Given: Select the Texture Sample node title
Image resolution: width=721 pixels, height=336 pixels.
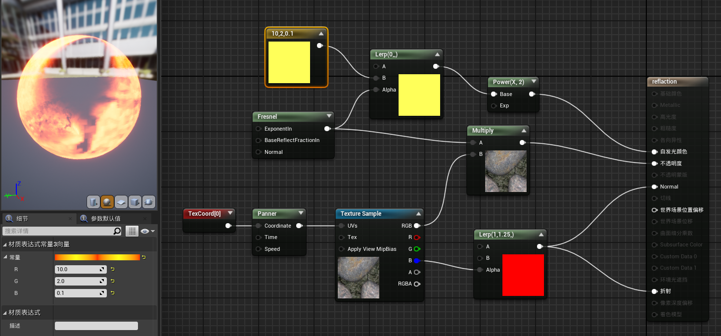Looking at the screenshot, I should (x=361, y=214).
